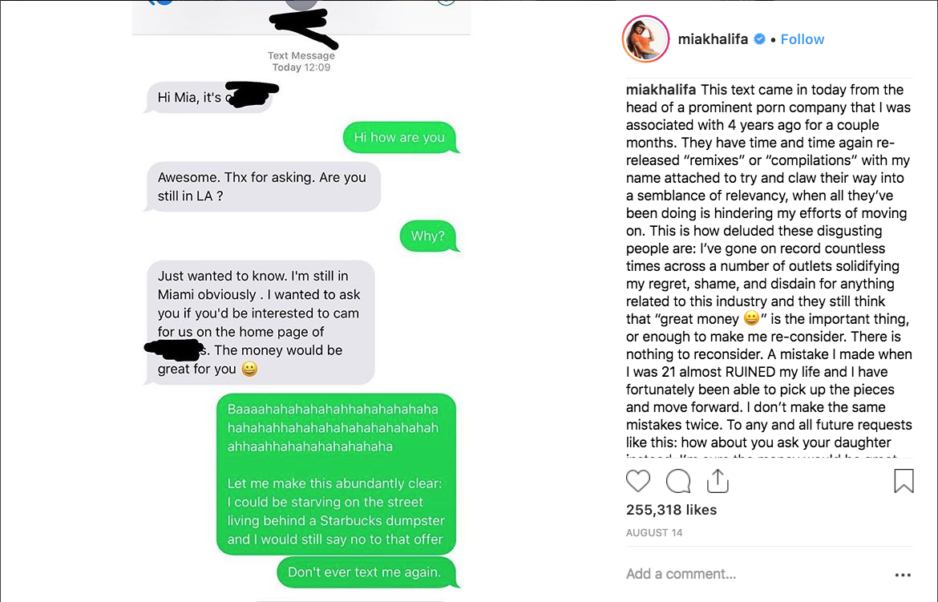This screenshot has height=602, width=938.
Task: Click miakhalifa name in the caption
Action: coord(661,90)
